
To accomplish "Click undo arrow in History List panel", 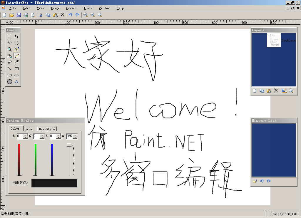I will tap(262, 181).
